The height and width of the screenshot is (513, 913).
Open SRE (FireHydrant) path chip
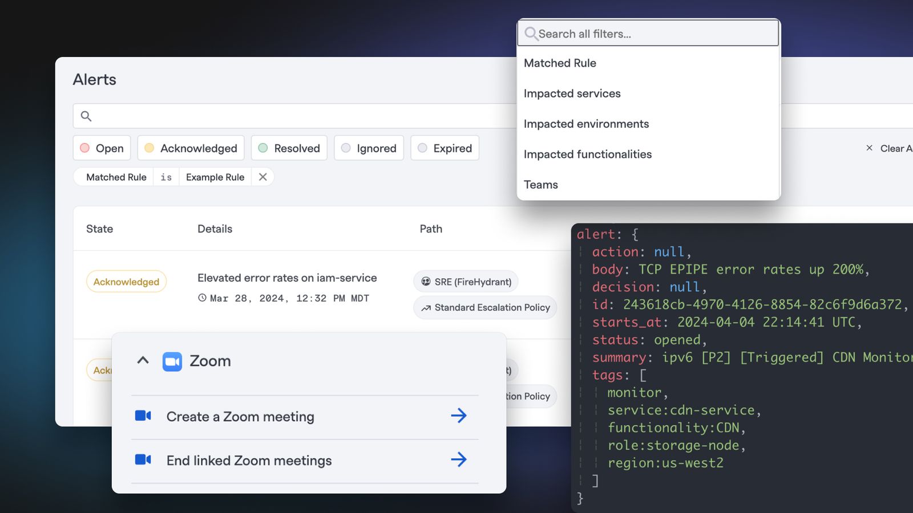[x=466, y=282]
